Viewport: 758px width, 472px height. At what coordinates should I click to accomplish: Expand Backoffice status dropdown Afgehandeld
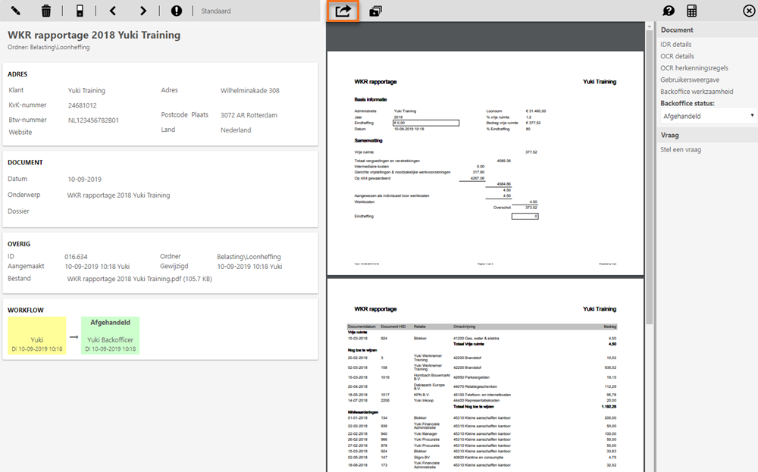[708, 116]
